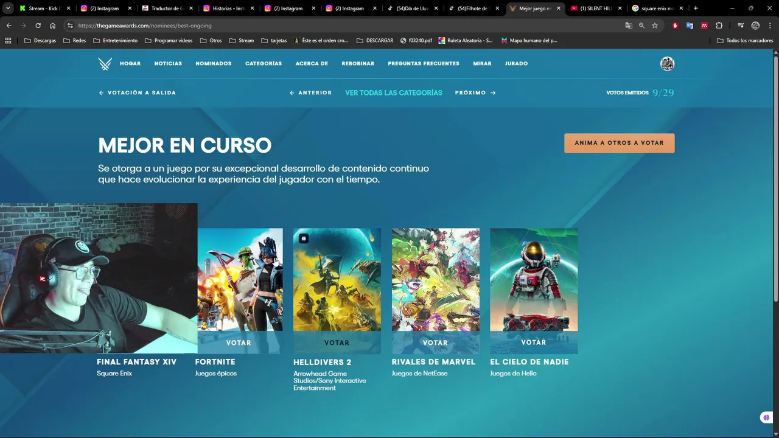This screenshot has height=438, width=779.
Task: Switch to the Historias Instagram tab
Action: click(x=227, y=9)
